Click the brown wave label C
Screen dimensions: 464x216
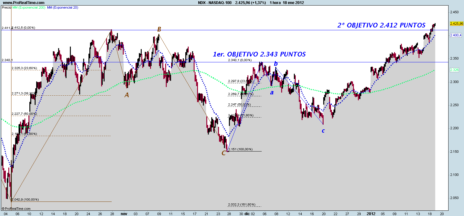click(x=224, y=153)
